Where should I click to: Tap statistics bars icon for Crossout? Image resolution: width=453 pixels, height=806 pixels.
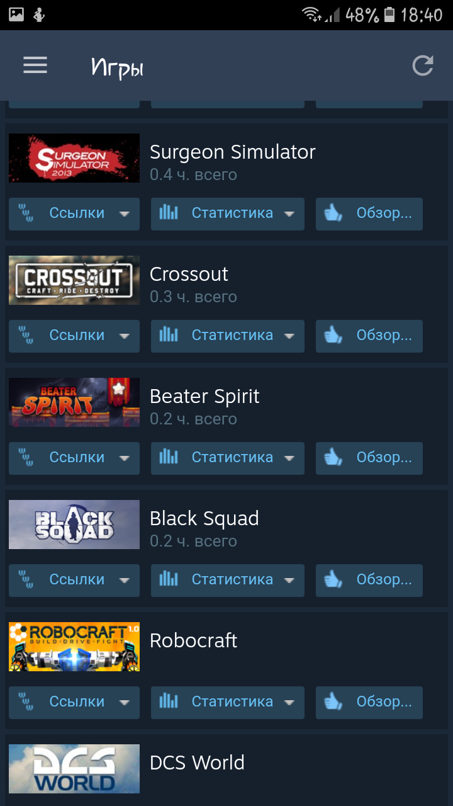(169, 335)
